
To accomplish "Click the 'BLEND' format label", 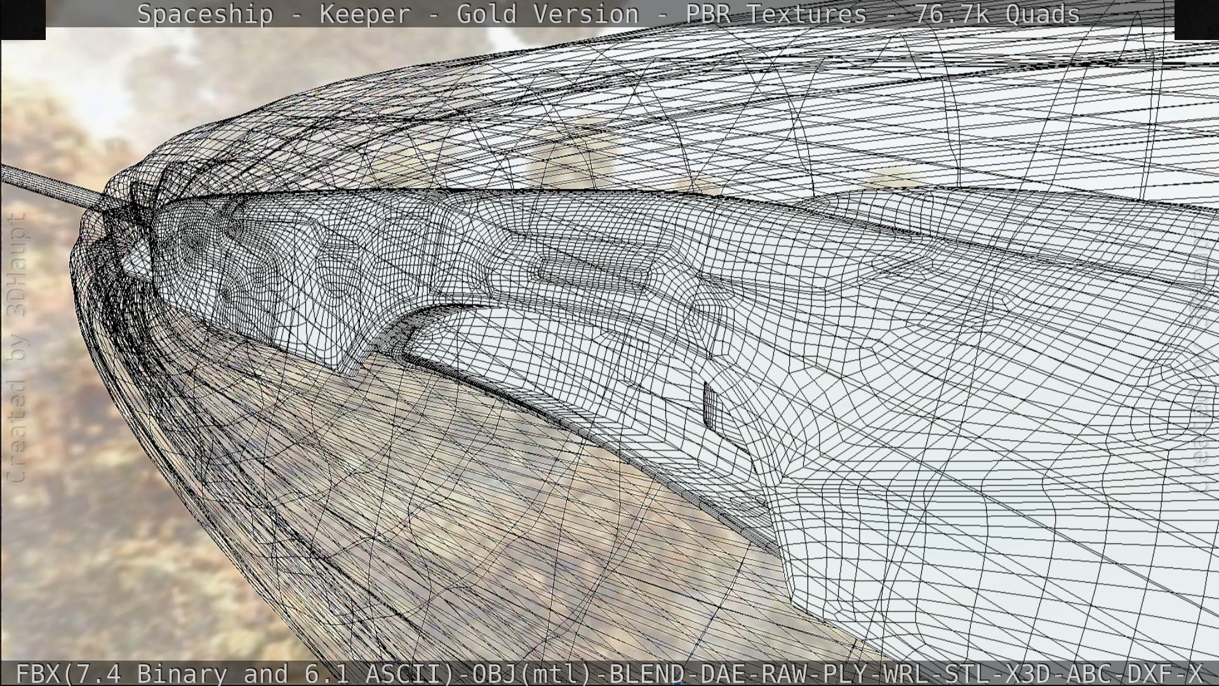I will pos(646,673).
